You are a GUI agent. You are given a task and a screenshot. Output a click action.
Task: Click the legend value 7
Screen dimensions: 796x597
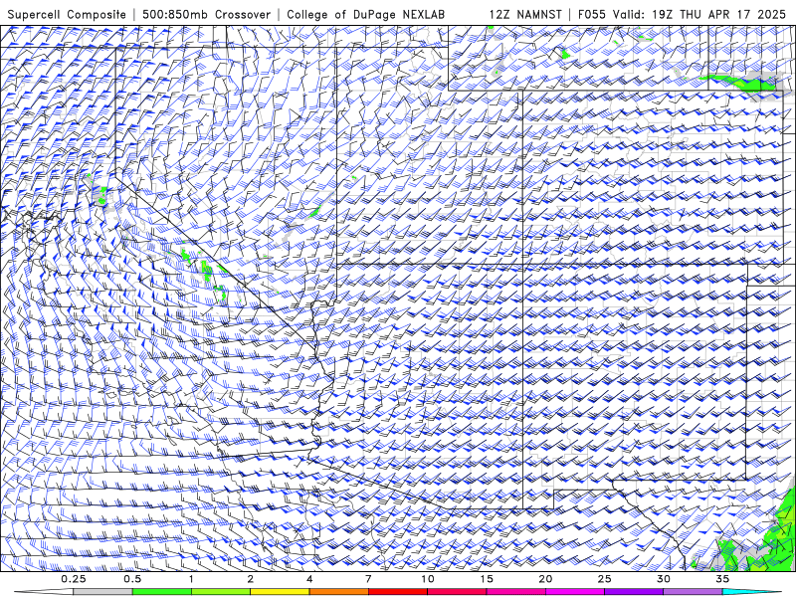point(368,579)
